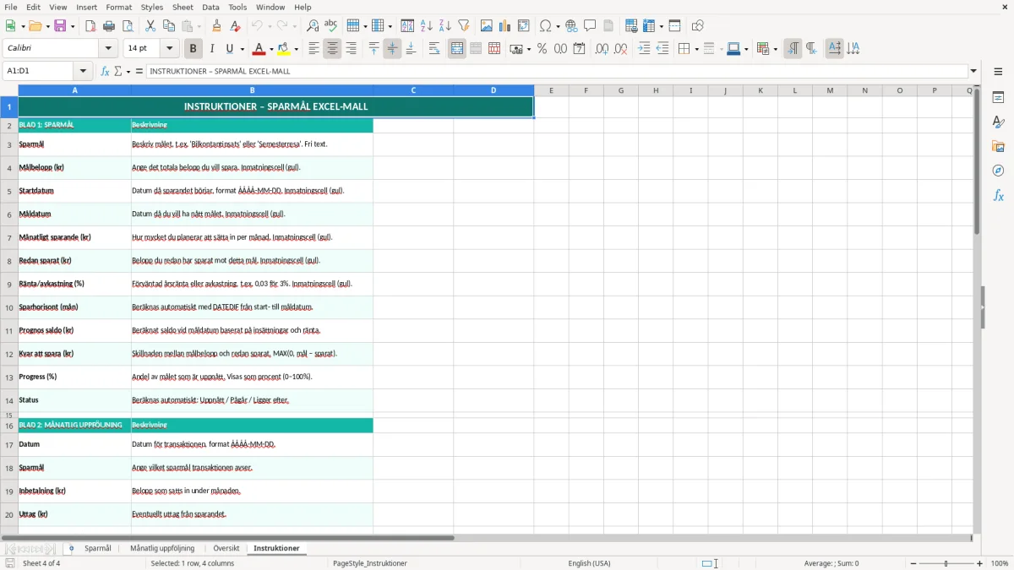Open the Format menu
Image resolution: width=1014 pixels, height=570 pixels.
[119, 8]
